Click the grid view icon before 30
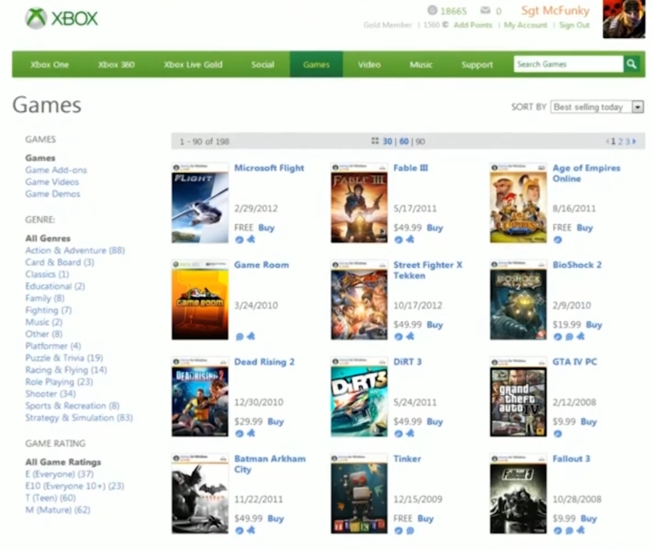The height and width of the screenshot is (549, 652). (x=375, y=141)
